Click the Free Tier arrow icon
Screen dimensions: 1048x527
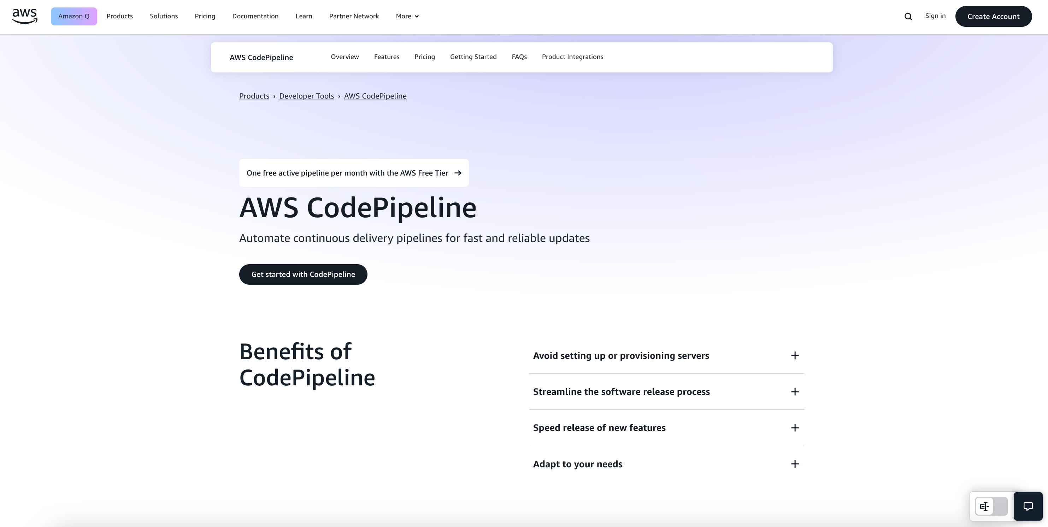coord(458,173)
